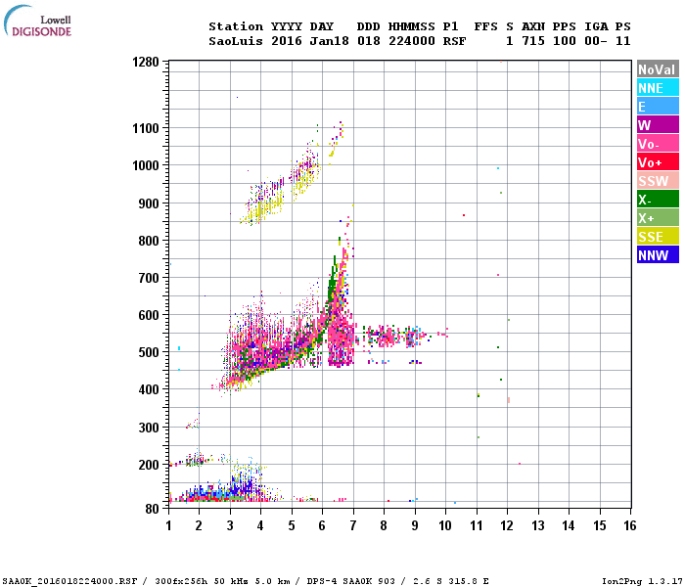Image resolution: width=685 pixels, height=587 pixels.
Task: Click the 80 height axis label
Action: tap(153, 509)
